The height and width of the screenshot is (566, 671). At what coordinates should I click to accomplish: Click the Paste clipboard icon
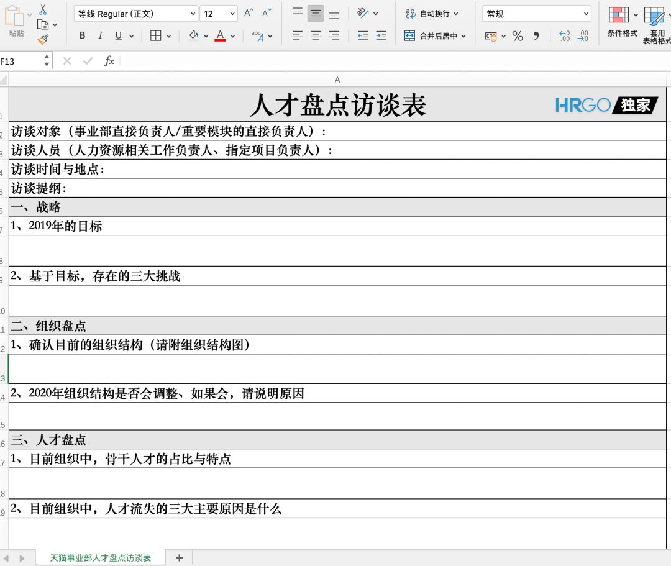click(14, 16)
